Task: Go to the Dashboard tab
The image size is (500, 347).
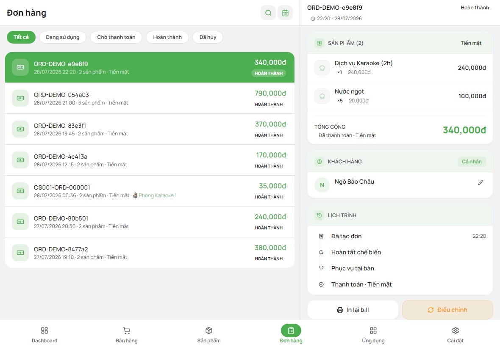Action: 44,335
